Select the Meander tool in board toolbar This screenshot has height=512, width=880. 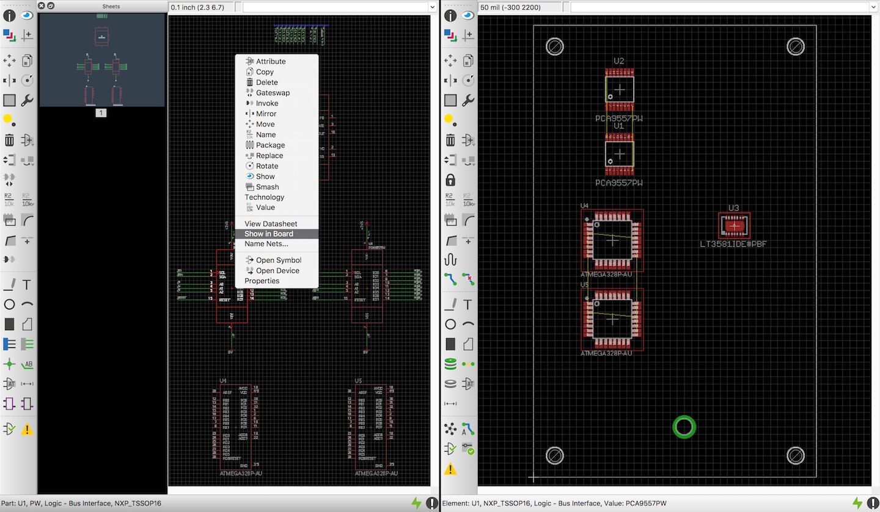tap(450, 259)
